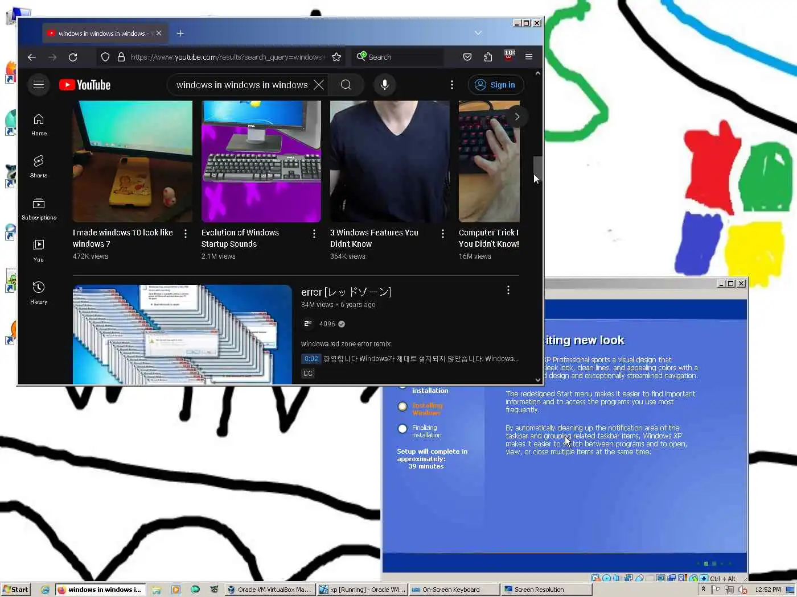This screenshot has height=597, width=797.
Task: Click VirtualBox optical drive status icon
Action: coord(607,578)
